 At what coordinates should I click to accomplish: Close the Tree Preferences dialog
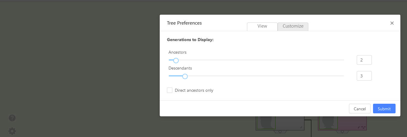click(392, 23)
